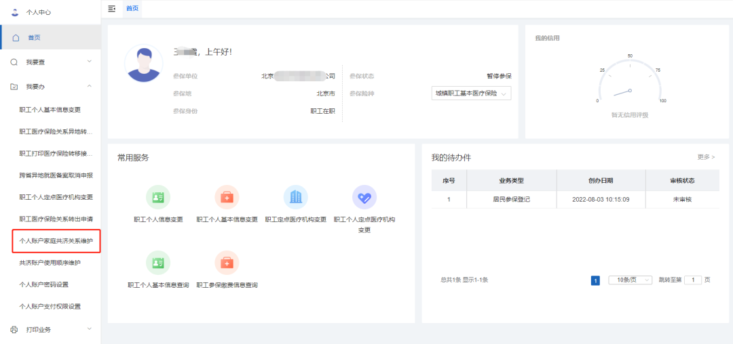Open 个人账户家庭共济关系维护 menu item
The image size is (733, 344).
coord(56,240)
